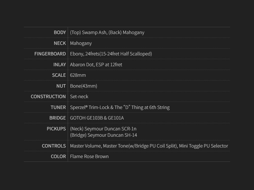This screenshot has height=190, width=254.
Task: Select the 628mm scale value
Action: point(78,75)
